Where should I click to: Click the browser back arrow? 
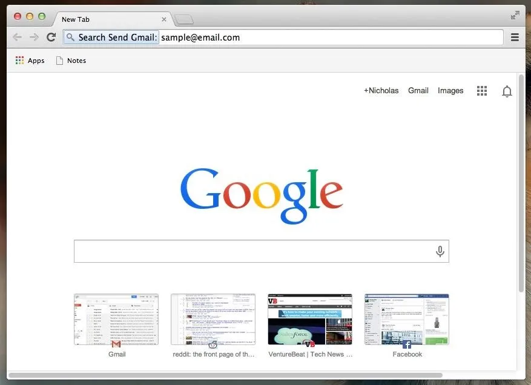17,37
